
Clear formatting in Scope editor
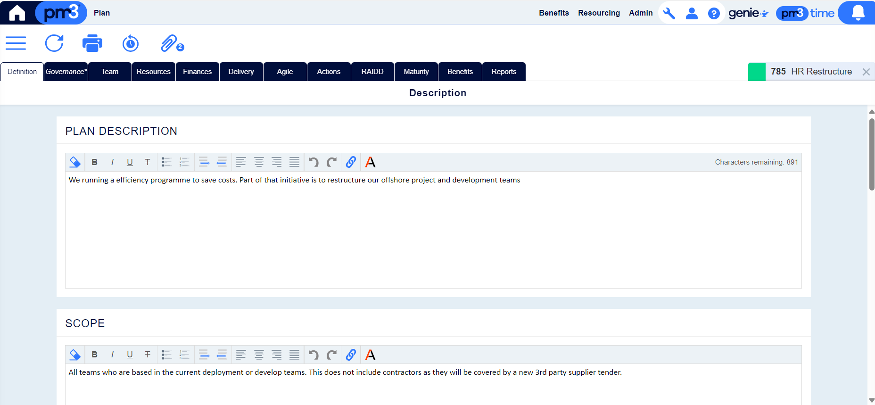coord(75,355)
